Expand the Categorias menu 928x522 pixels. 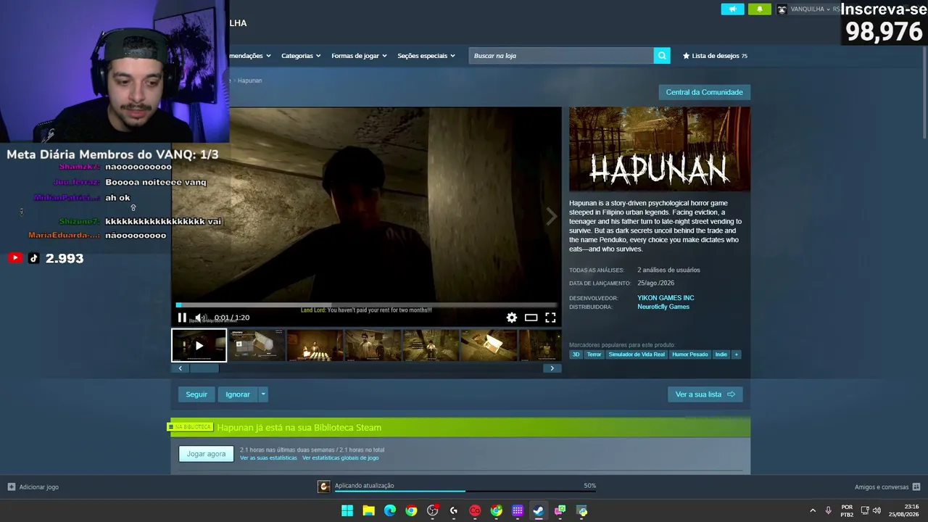301,56
